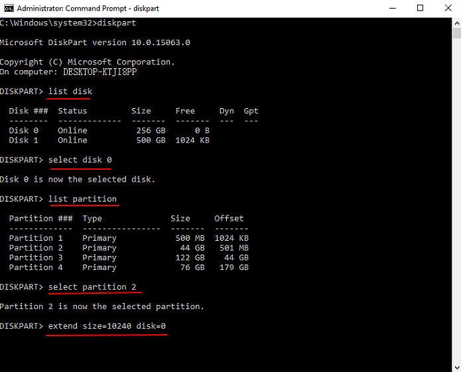Click the '0 B' free space value
Screen dimensions: 461x372
pos(202,131)
